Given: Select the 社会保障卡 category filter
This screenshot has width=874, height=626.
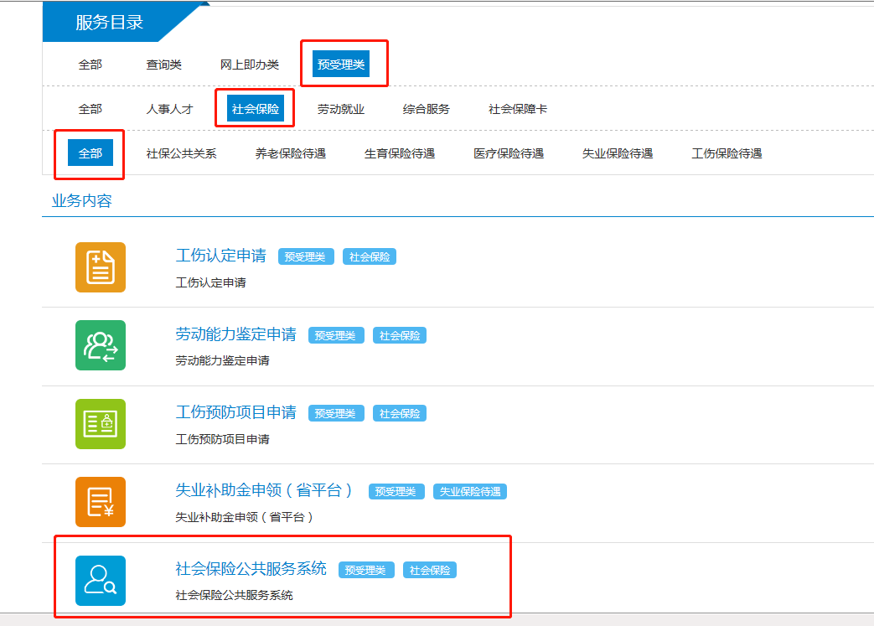Looking at the screenshot, I should click(518, 109).
